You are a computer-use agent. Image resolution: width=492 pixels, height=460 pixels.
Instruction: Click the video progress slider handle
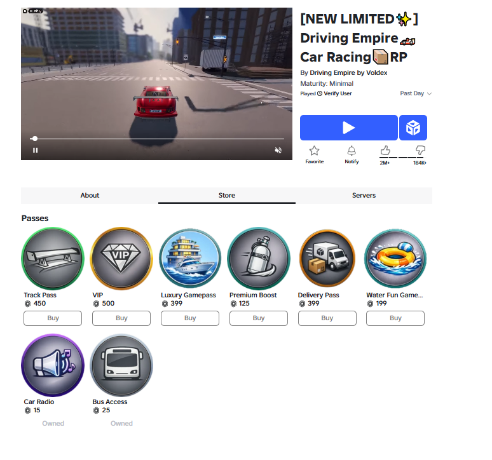click(35, 139)
